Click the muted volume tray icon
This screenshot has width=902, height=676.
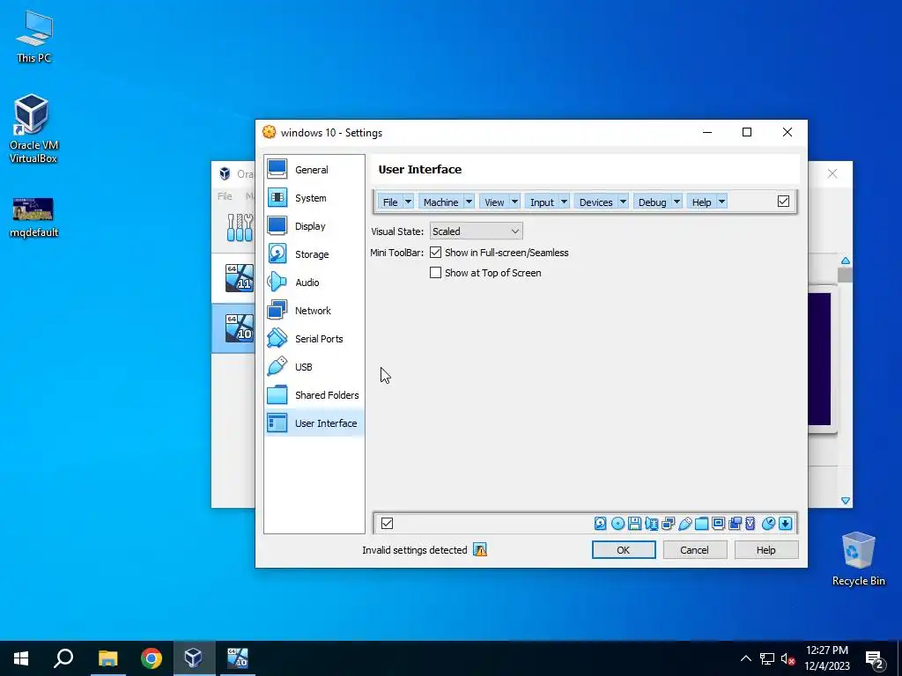788,658
